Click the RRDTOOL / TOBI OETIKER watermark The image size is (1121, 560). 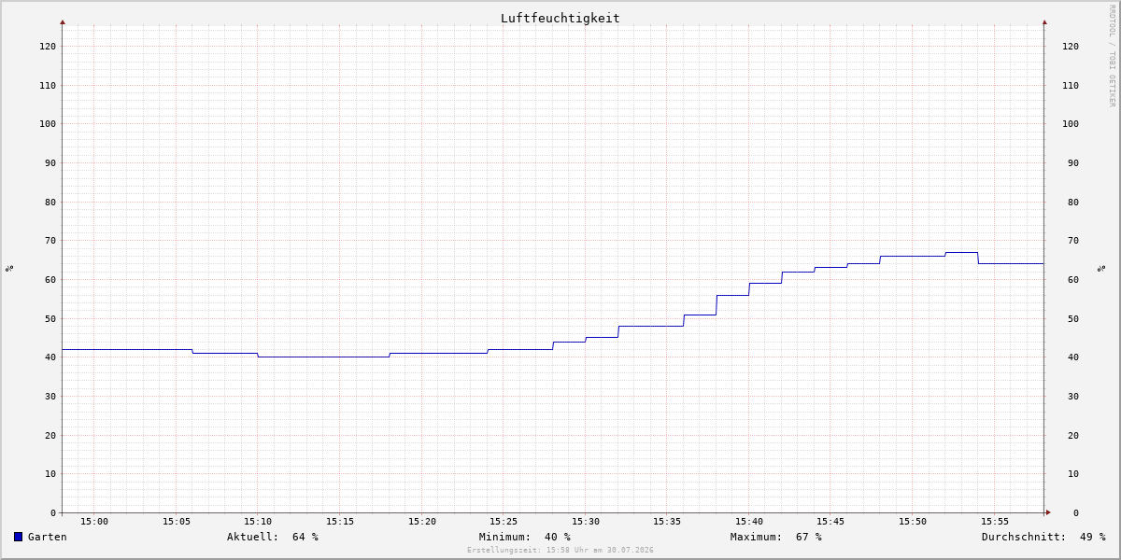click(1112, 55)
